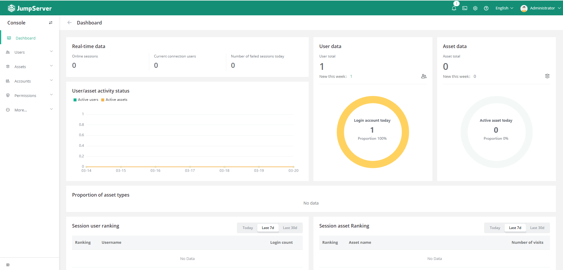Open system settings gear icon
563x270 pixels.
(x=475, y=8)
